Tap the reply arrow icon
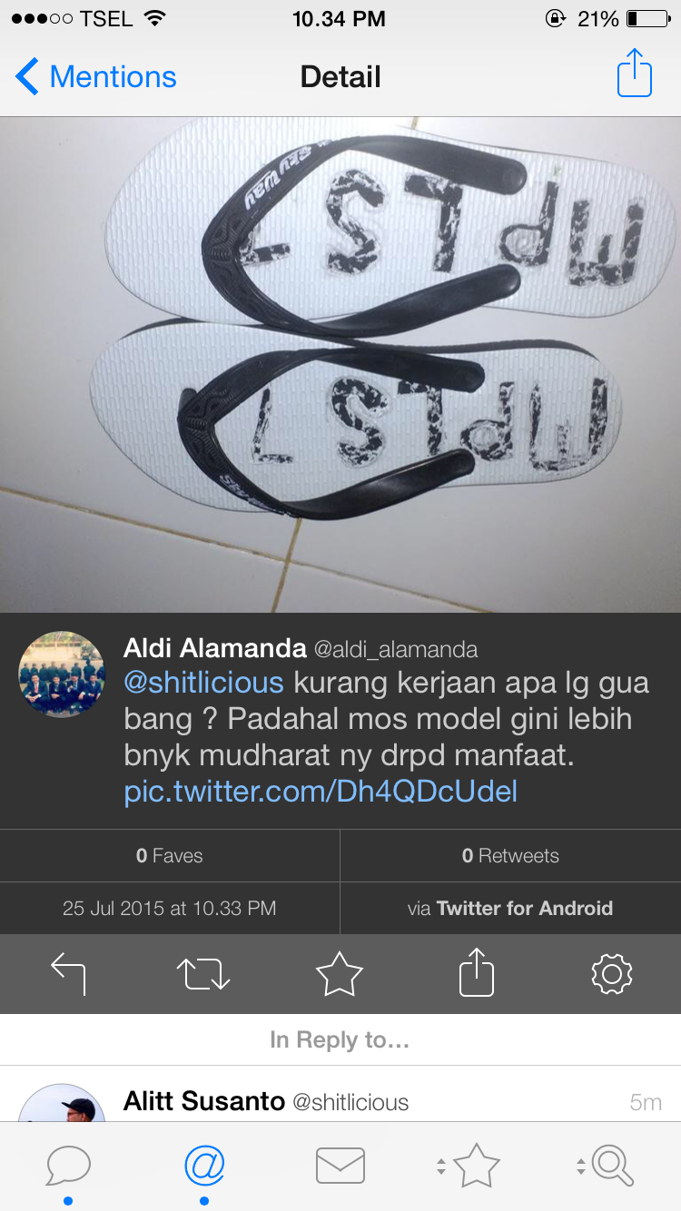 pos(68,974)
